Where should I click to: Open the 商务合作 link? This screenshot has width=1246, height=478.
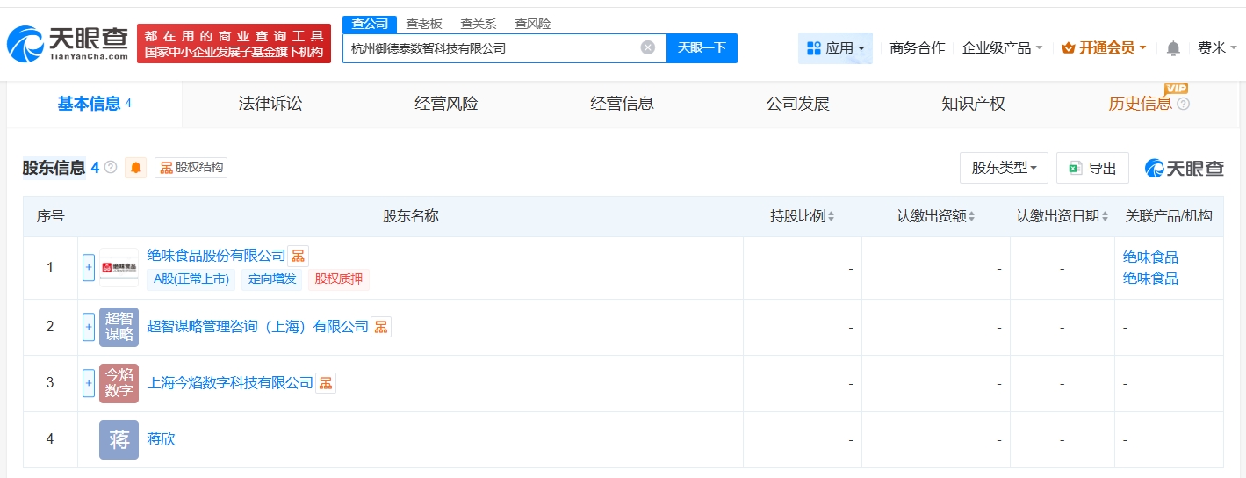pos(918,48)
